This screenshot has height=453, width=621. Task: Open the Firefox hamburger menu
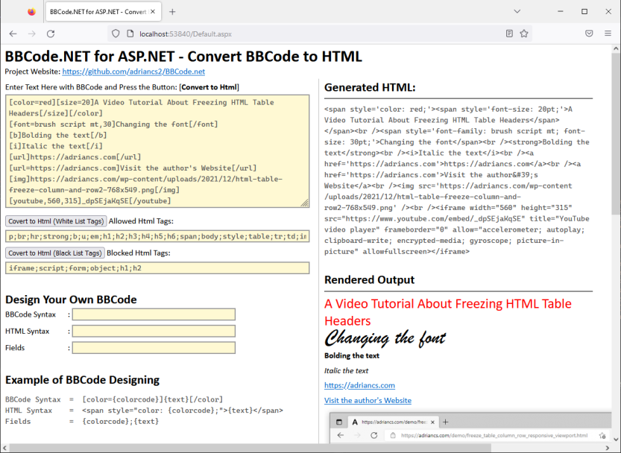608,34
